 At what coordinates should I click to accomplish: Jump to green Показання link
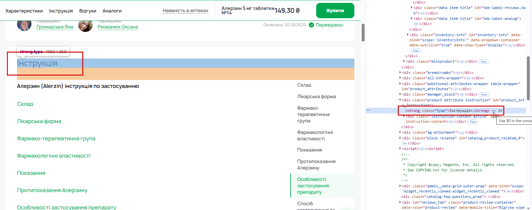31,173
